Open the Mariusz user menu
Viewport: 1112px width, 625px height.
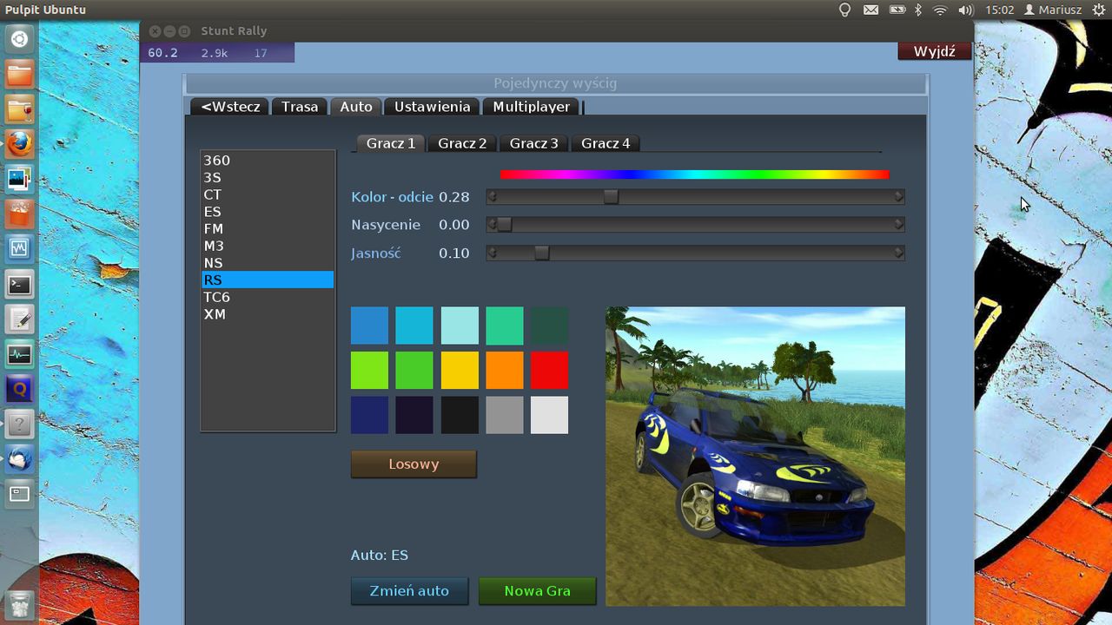click(x=1053, y=10)
